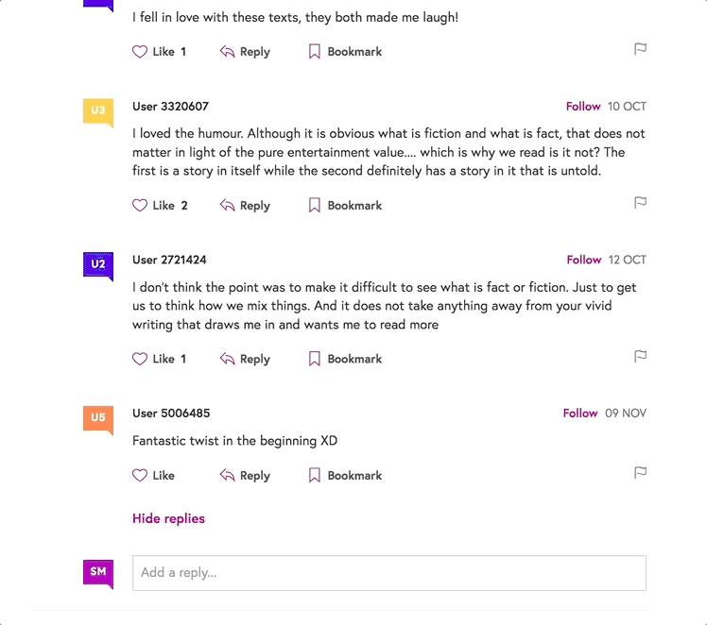Bookmark the 'fell in love' comment
Screen dimensions: 707x625
click(x=345, y=52)
